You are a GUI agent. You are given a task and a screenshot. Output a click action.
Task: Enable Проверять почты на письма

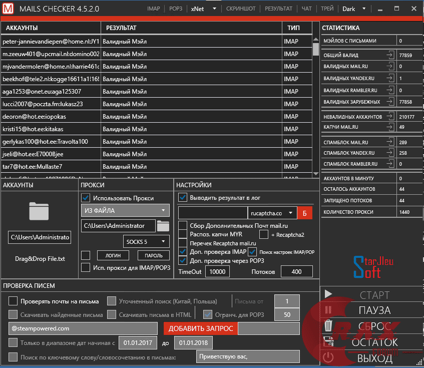(x=12, y=301)
